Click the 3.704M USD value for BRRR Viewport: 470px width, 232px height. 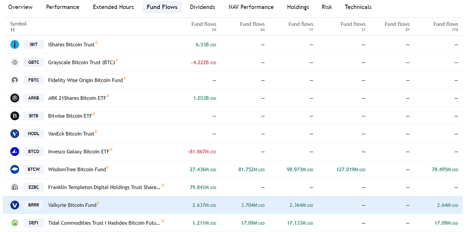pos(253,205)
